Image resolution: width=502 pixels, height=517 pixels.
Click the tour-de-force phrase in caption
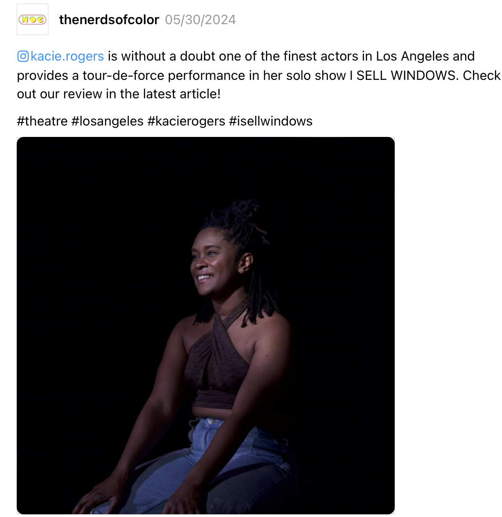coord(123,75)
